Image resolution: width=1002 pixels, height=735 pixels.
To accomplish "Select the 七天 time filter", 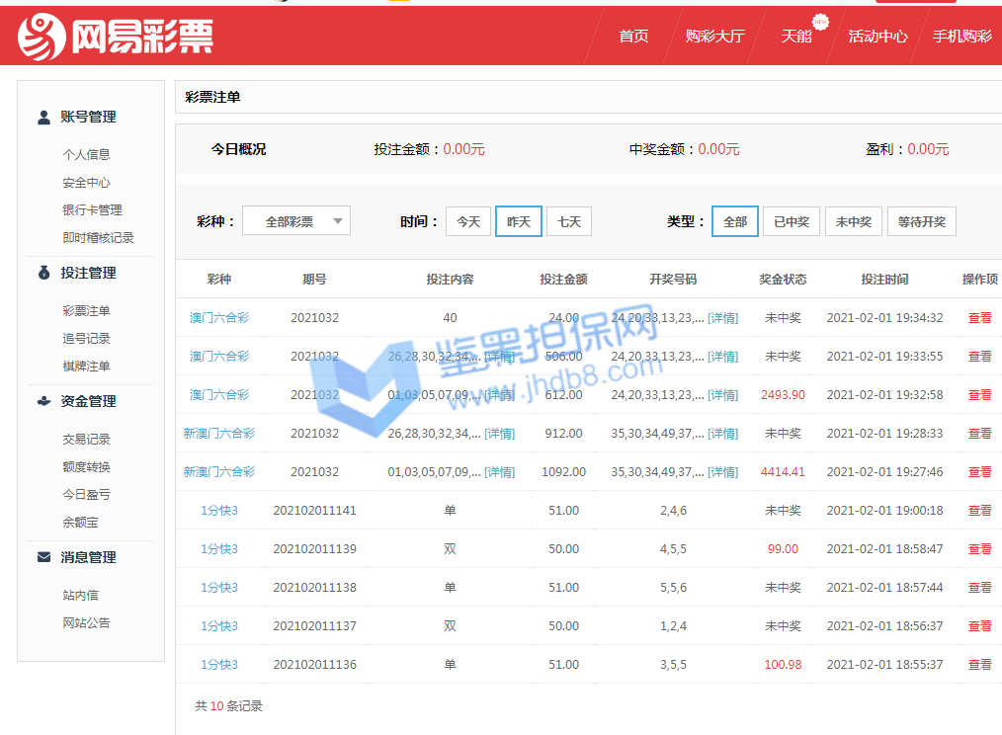I will coord(569,221).
